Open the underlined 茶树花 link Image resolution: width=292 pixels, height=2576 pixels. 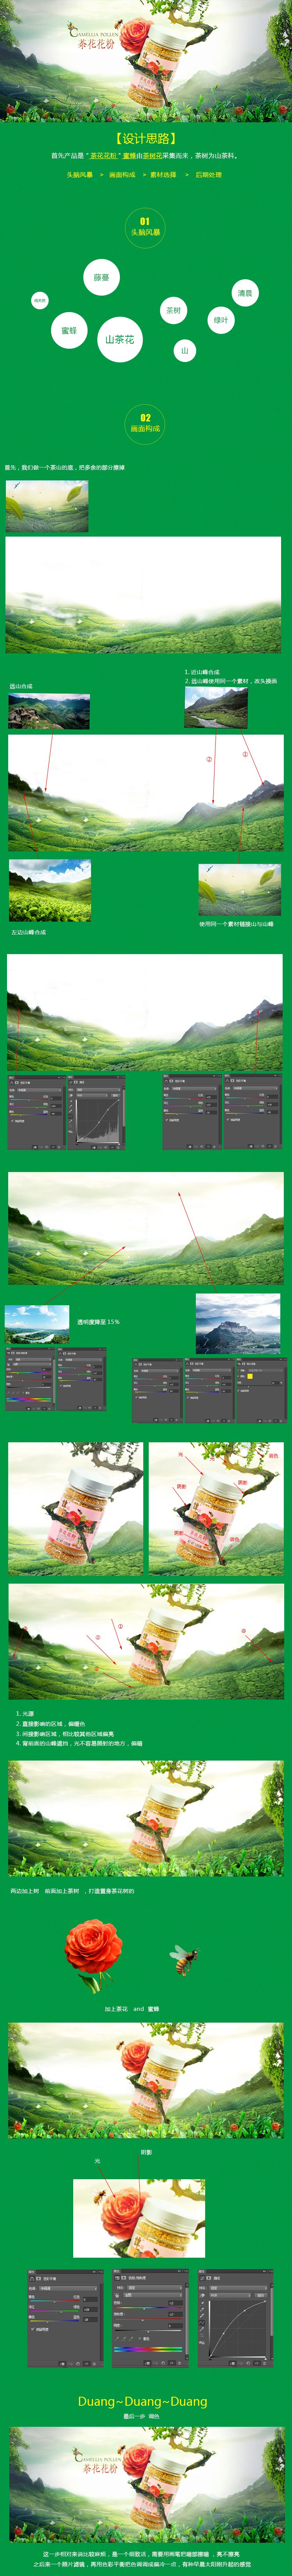pyautogui.click(x=153, y=156)
